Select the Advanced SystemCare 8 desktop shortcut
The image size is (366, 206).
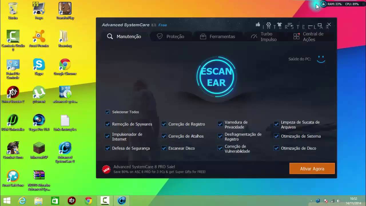[x=65, y=152]
